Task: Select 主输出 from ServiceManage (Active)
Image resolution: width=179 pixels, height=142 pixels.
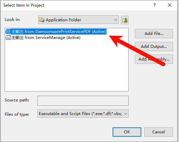Action: click(x=46, y=38)
